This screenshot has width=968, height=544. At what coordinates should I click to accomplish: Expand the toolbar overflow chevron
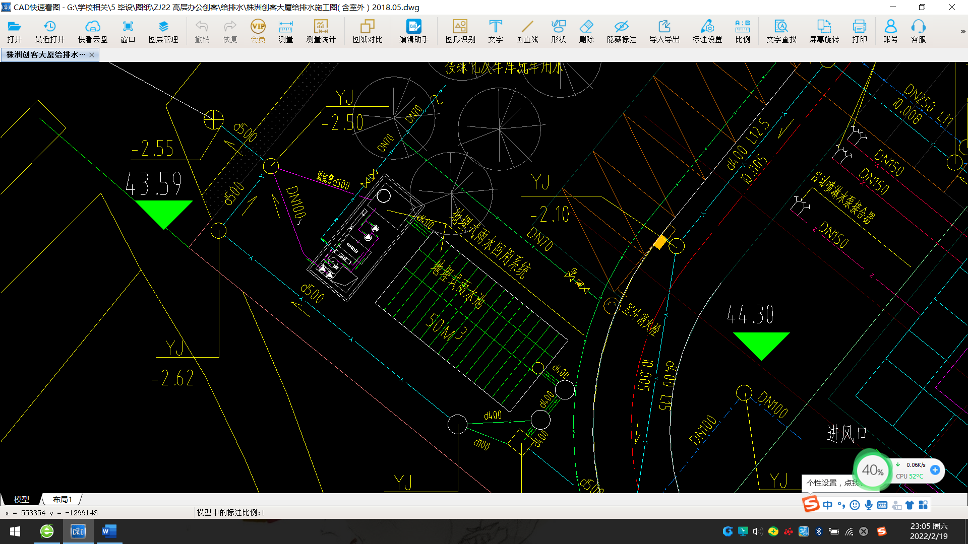point(963,31)
